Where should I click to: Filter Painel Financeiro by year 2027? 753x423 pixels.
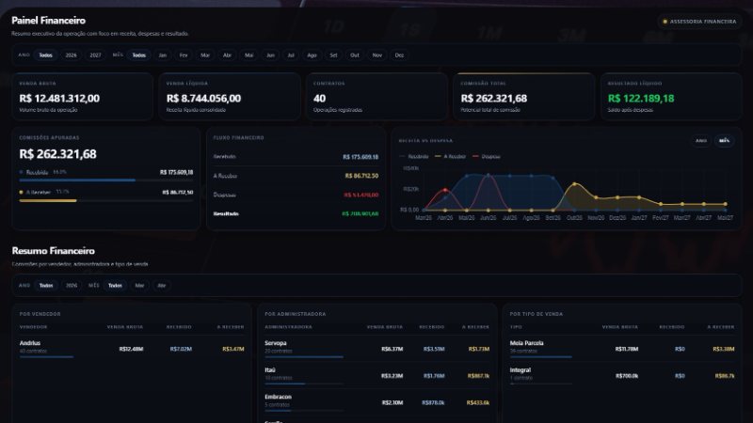(x=96, y=55)
